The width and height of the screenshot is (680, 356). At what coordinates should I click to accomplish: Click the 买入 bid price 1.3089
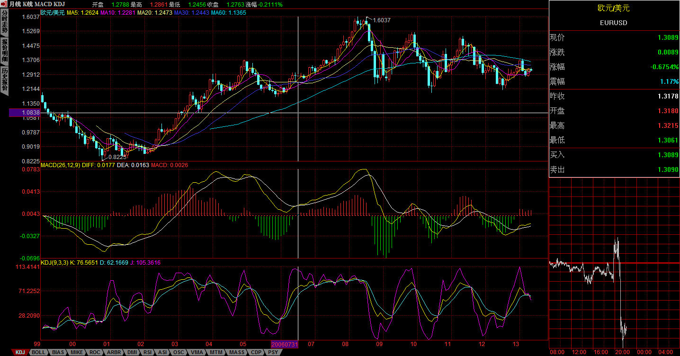click(x=668, y=155)
